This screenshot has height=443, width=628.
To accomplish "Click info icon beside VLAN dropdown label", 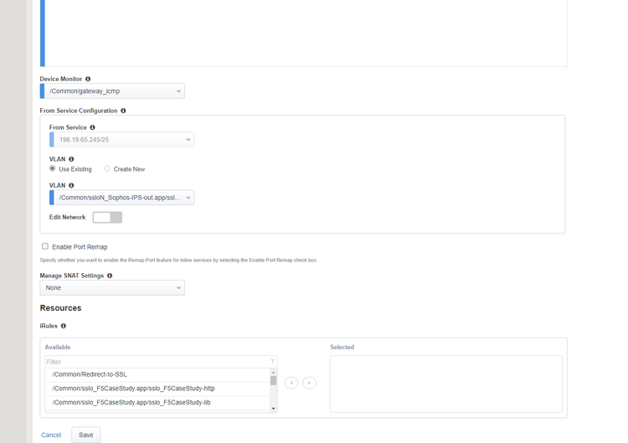I will (x=71, y=185).
